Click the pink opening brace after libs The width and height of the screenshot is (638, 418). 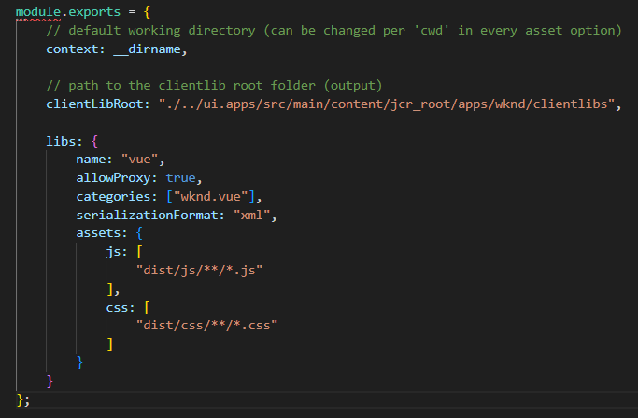pyautogui.click(x=94, y=142)
